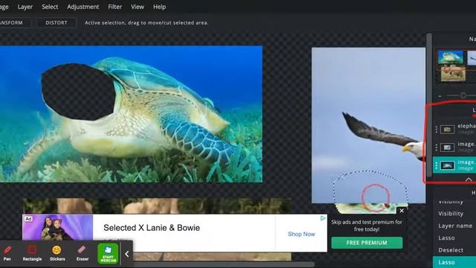
Task: Click the zoom out minus icon
Action: pos(440,96)
